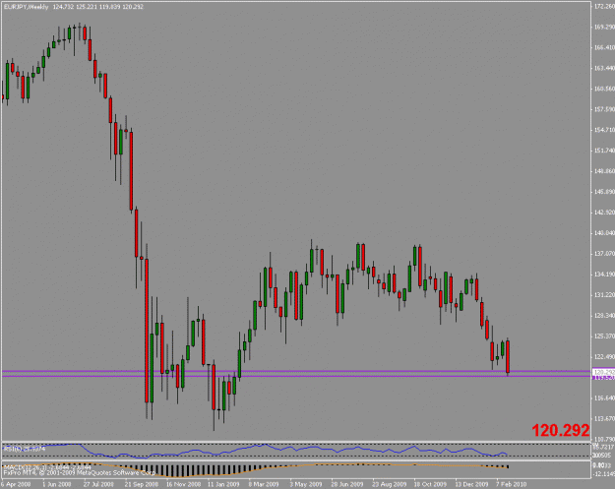Click the 21 Sep 2008 date label
The image size is (615, 489).
point(141,484)
